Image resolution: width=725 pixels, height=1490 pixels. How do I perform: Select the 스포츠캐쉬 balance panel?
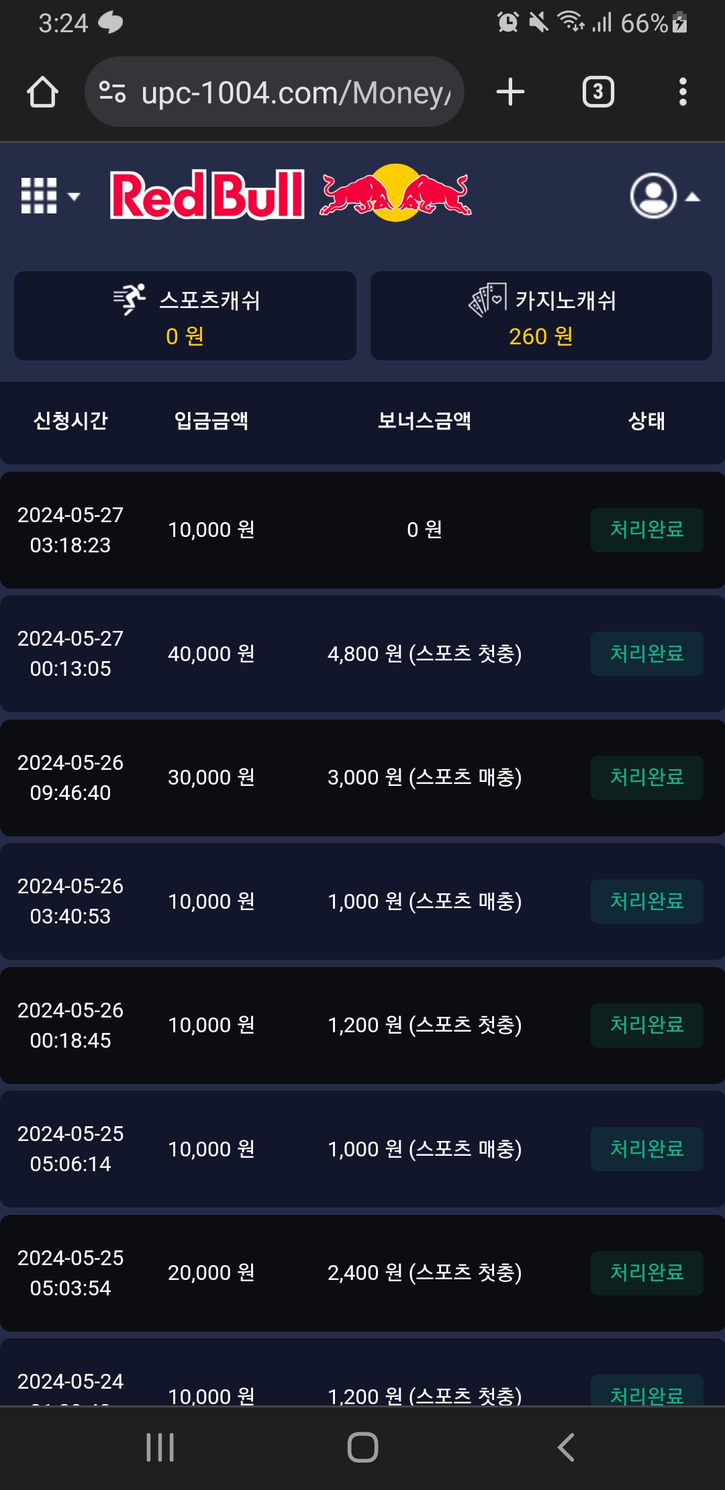pos(185,316)
